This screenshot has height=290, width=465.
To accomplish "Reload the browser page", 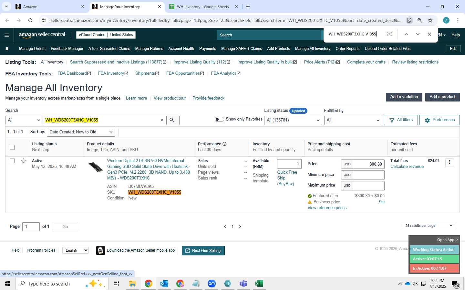I will [30, 20].
